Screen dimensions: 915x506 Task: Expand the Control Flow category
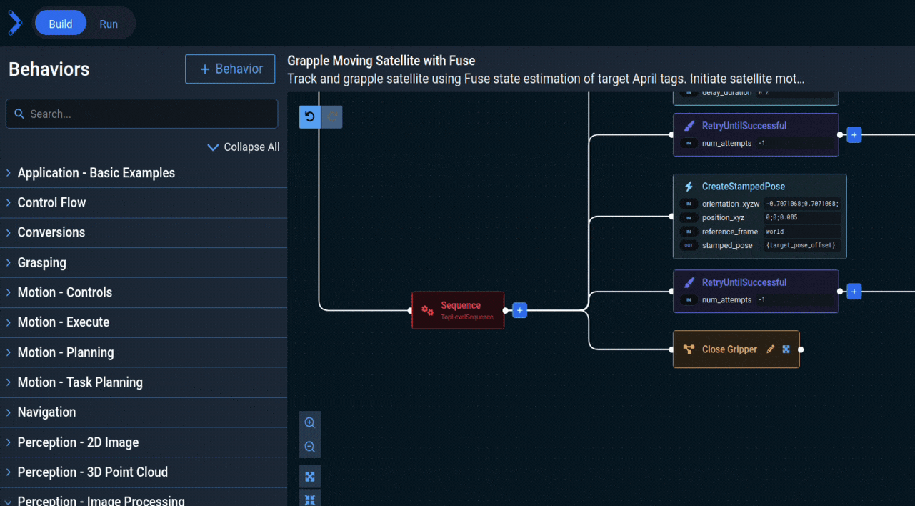[x=143, y=203]
